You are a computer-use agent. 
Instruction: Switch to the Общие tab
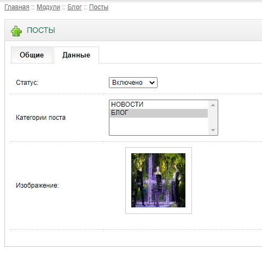point(32,55)
